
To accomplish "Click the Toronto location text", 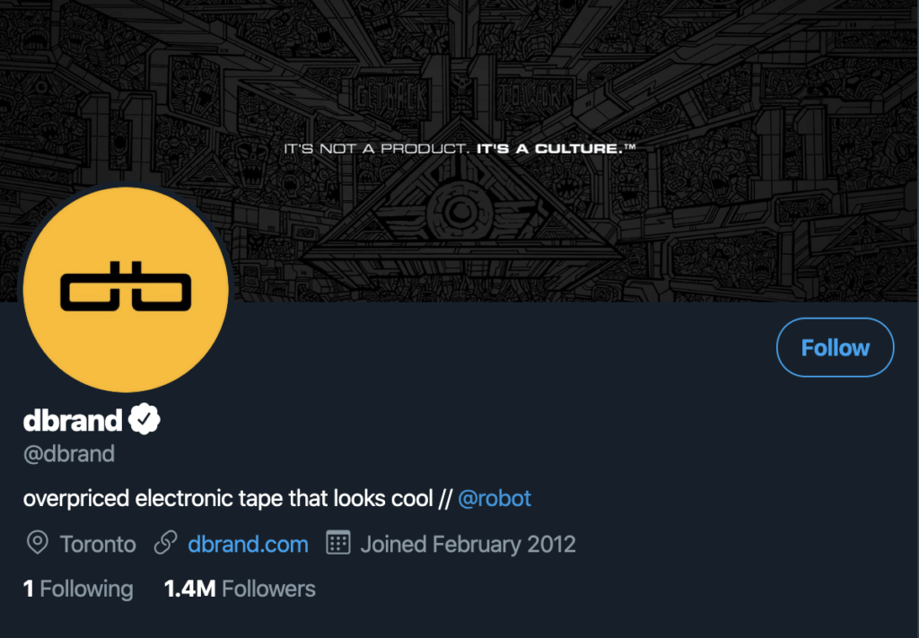I will [x=98, y=545].
